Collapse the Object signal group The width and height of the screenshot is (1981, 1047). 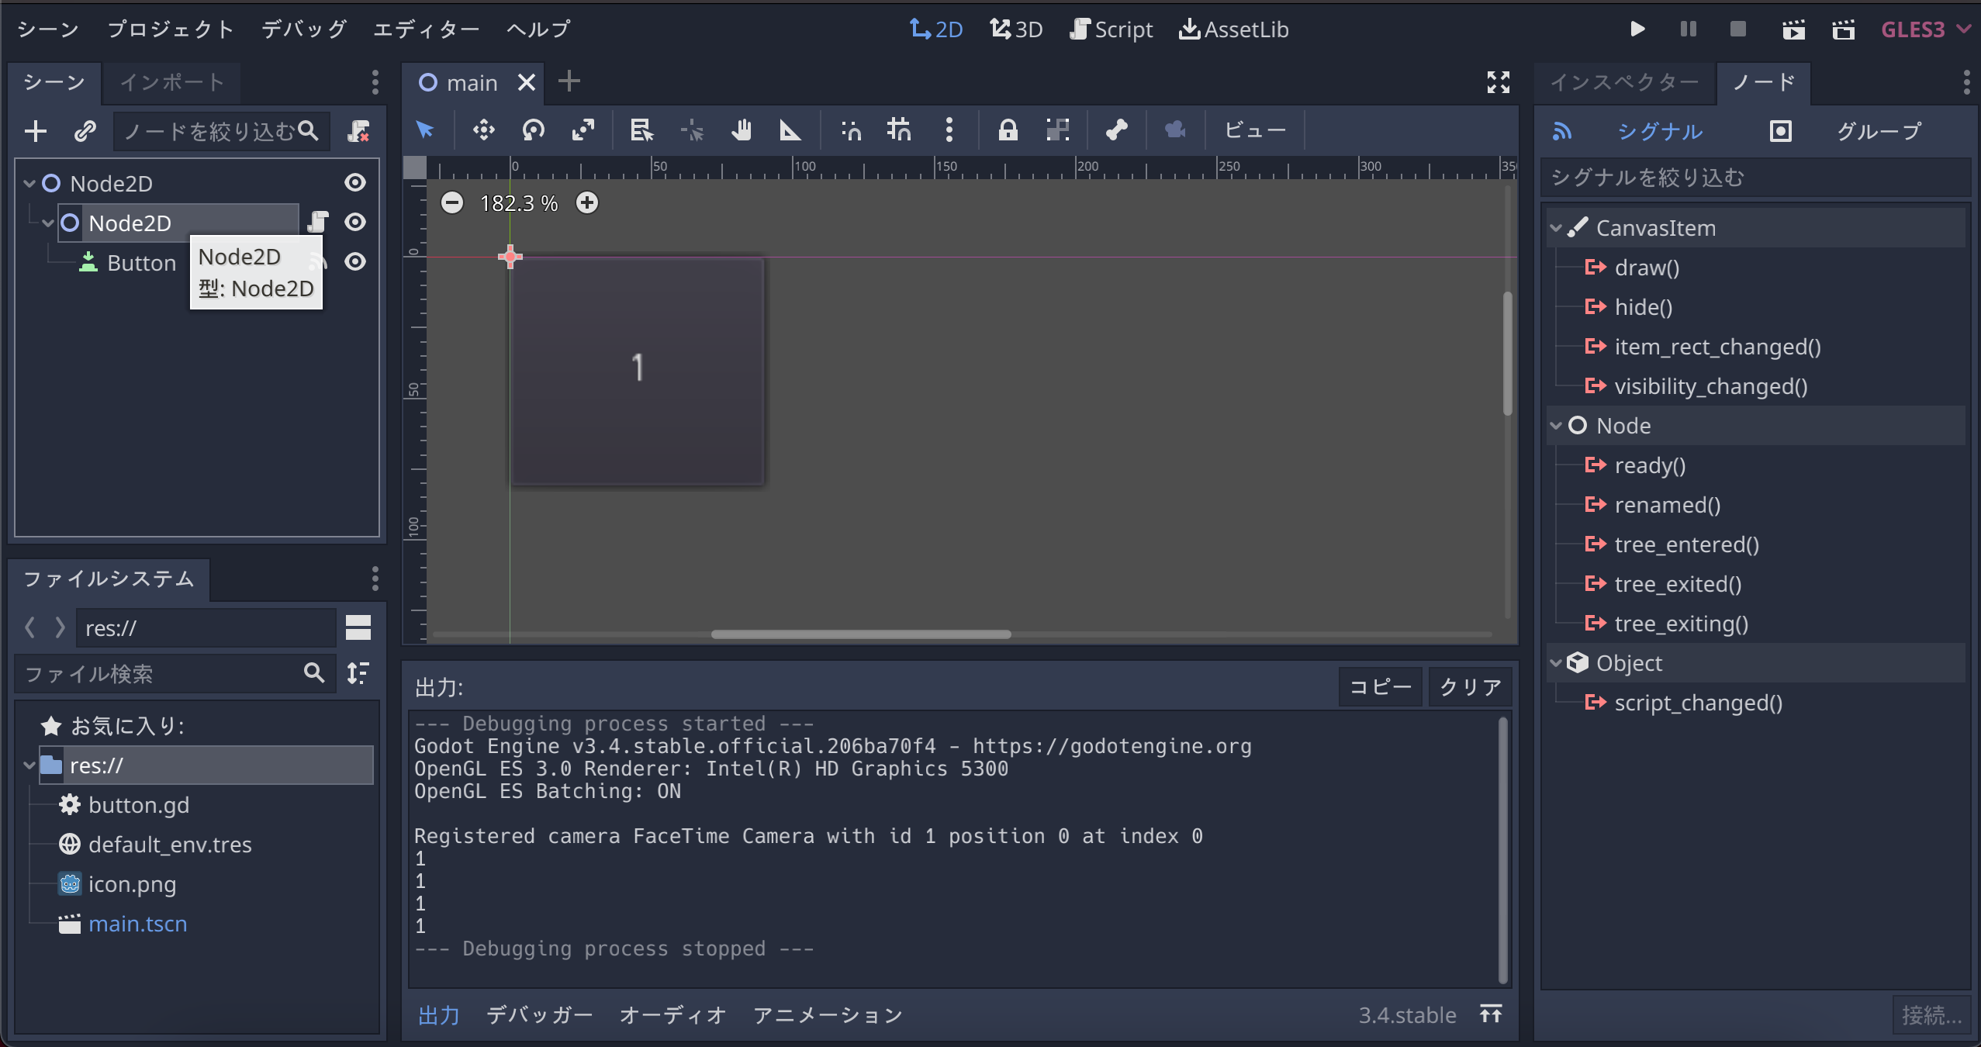pyautogui.click(x=1556, y=663)
